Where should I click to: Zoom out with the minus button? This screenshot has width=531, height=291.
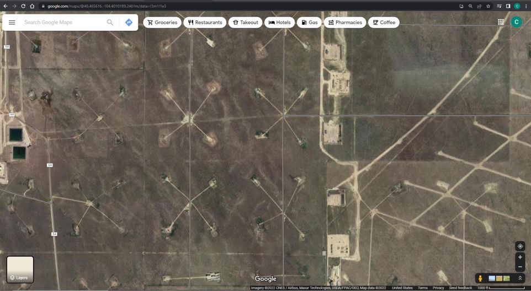pyautogui.click(x=519, y=267)
